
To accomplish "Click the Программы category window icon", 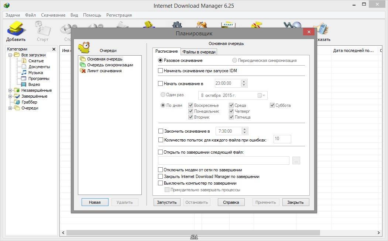I will 24,78.
